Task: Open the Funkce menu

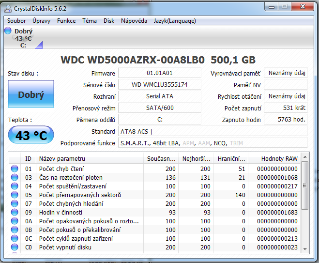Action: [66, 21]
